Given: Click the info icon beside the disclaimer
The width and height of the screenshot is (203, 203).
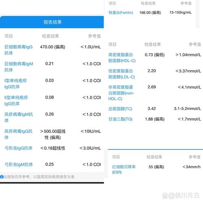Looking at the screenshot, I should pyautogui.click(x=2, y=177).
